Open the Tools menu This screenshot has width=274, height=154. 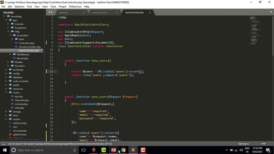pos(53,7)
